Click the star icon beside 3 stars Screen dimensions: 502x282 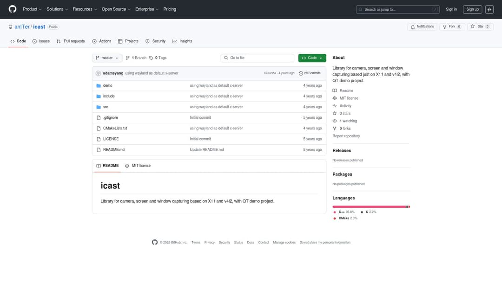pyautogui.click(x=335, y=113)
